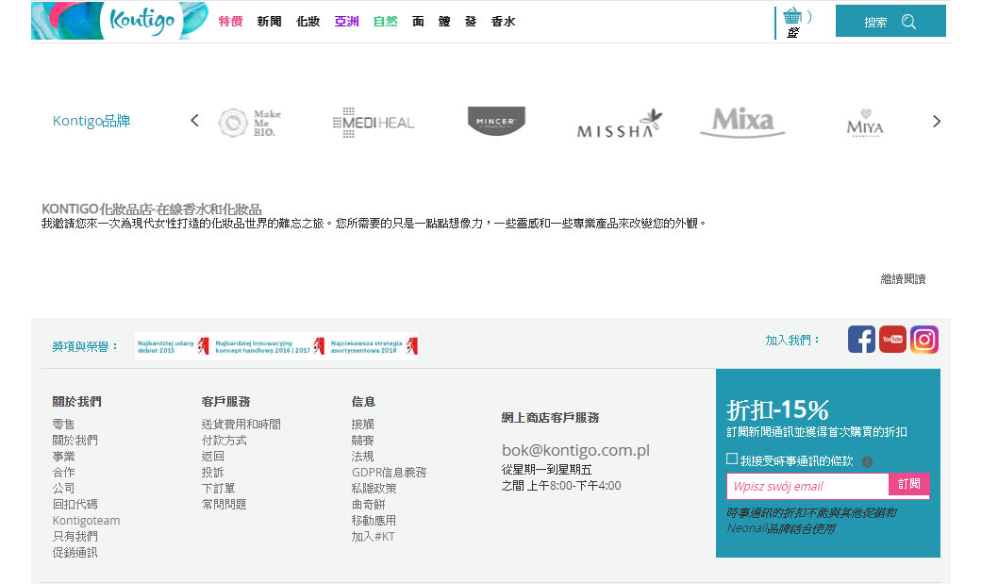Screen dimensions: 998x584
Task: Open the 公司 footer link
Action: coord(63,488)
